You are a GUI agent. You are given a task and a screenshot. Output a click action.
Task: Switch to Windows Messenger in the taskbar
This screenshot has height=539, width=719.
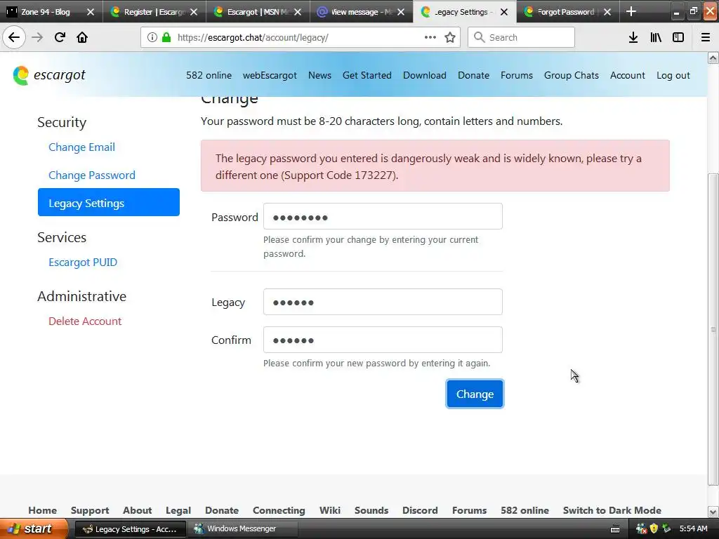242,529
